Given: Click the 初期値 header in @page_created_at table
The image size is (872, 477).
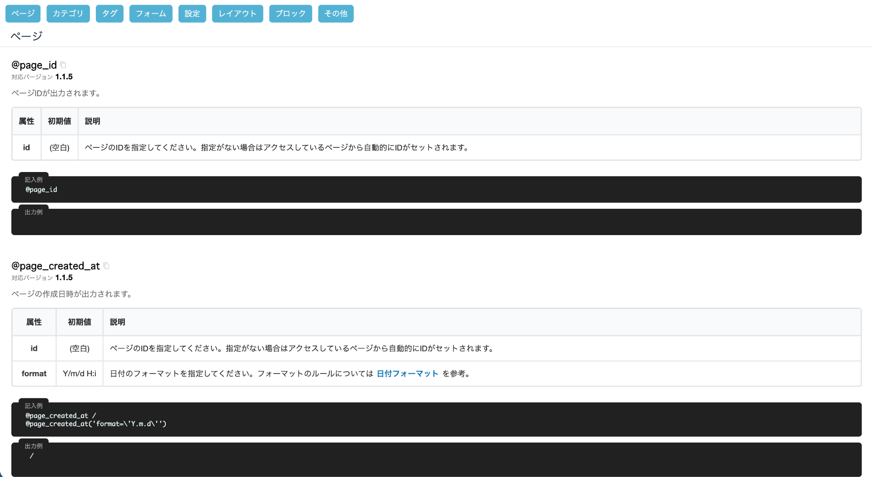Looking at the screenshot, I should 79,322.
